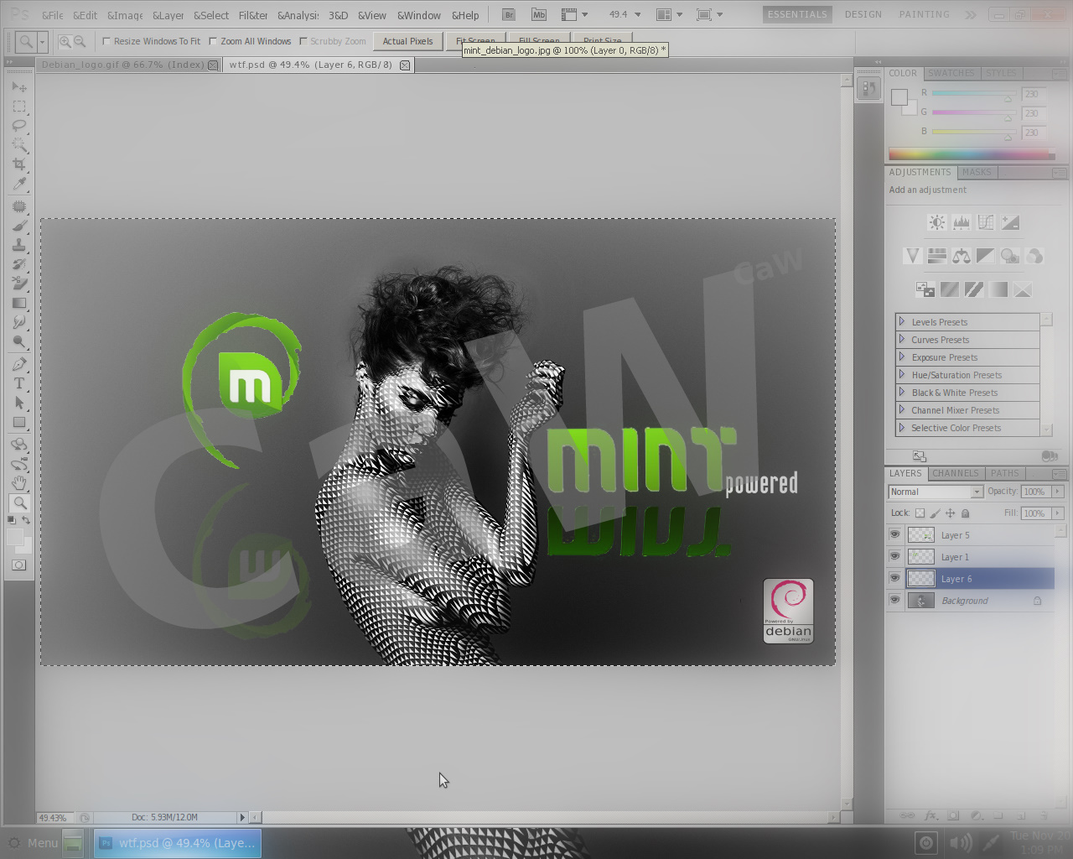Select the Gradient tool
Screen dimensions: 1073x859
click(19, 303)
